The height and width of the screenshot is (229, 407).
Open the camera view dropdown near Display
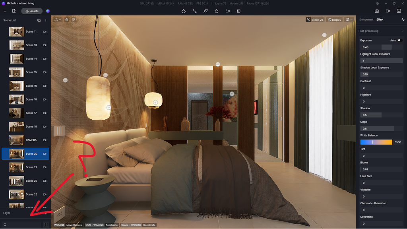point(349,19)
